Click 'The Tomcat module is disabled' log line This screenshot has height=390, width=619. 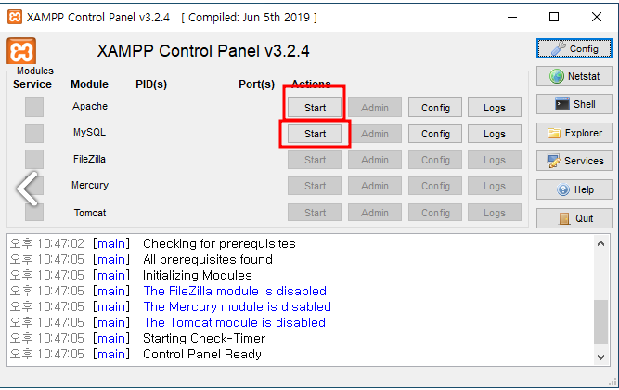coord(235,323)
